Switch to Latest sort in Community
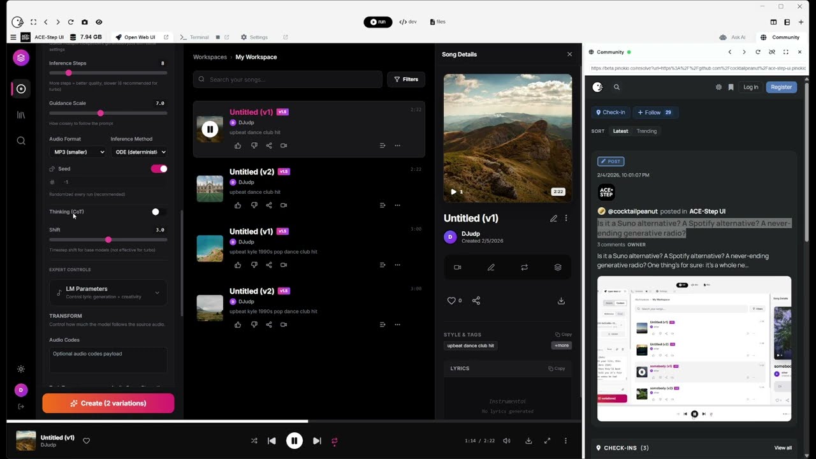Screen dimensions: 816x459 pyautogui.click(x=620, y=131)
